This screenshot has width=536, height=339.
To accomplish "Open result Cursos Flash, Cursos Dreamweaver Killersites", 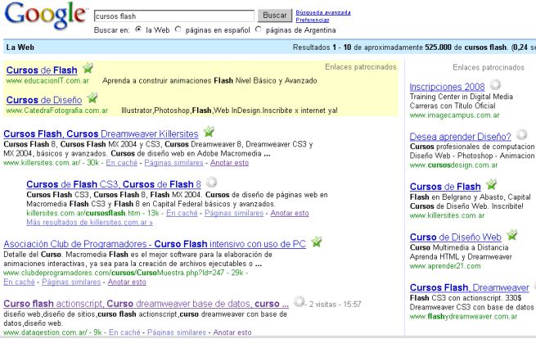I will 101,133.
